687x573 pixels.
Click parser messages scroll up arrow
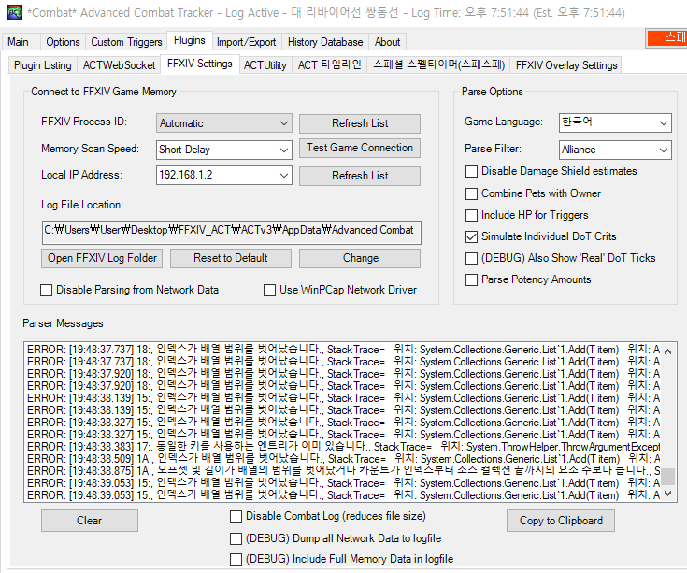click(x=667, y=351)
